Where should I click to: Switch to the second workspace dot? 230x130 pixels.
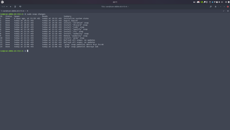click(195, 2)
